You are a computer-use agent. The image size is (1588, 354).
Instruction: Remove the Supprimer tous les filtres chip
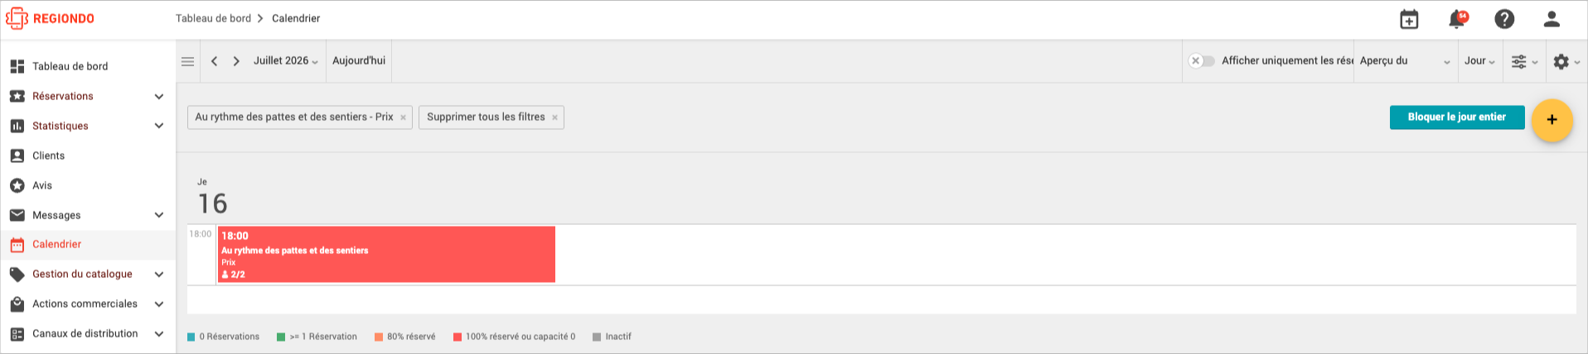pos(554,117)
